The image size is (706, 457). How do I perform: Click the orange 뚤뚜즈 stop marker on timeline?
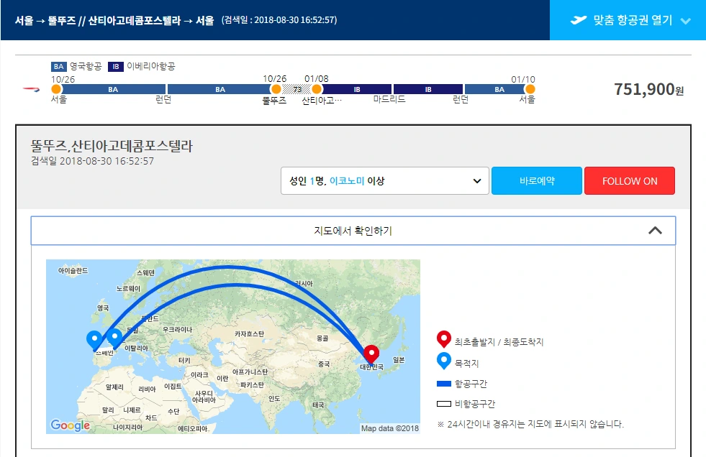coord(276,89)
